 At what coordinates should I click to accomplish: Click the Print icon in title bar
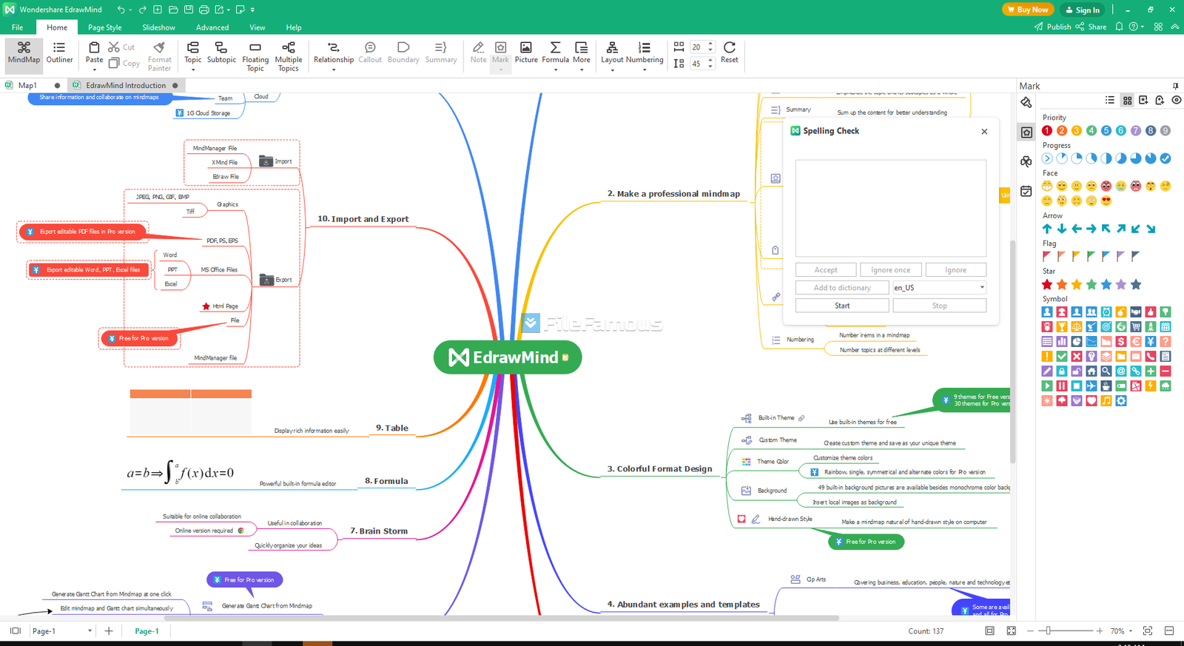click(x=204, y=10)
